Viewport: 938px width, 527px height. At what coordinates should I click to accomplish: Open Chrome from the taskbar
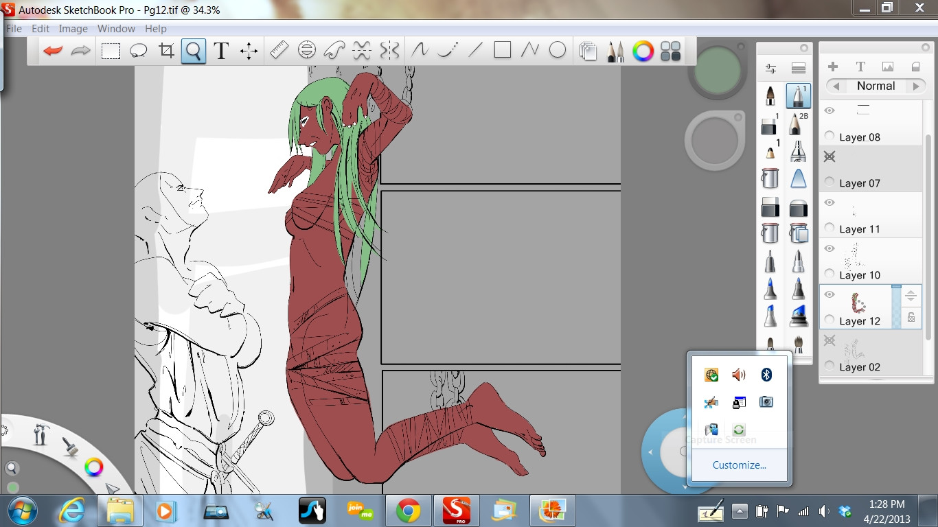coord(408,511)
